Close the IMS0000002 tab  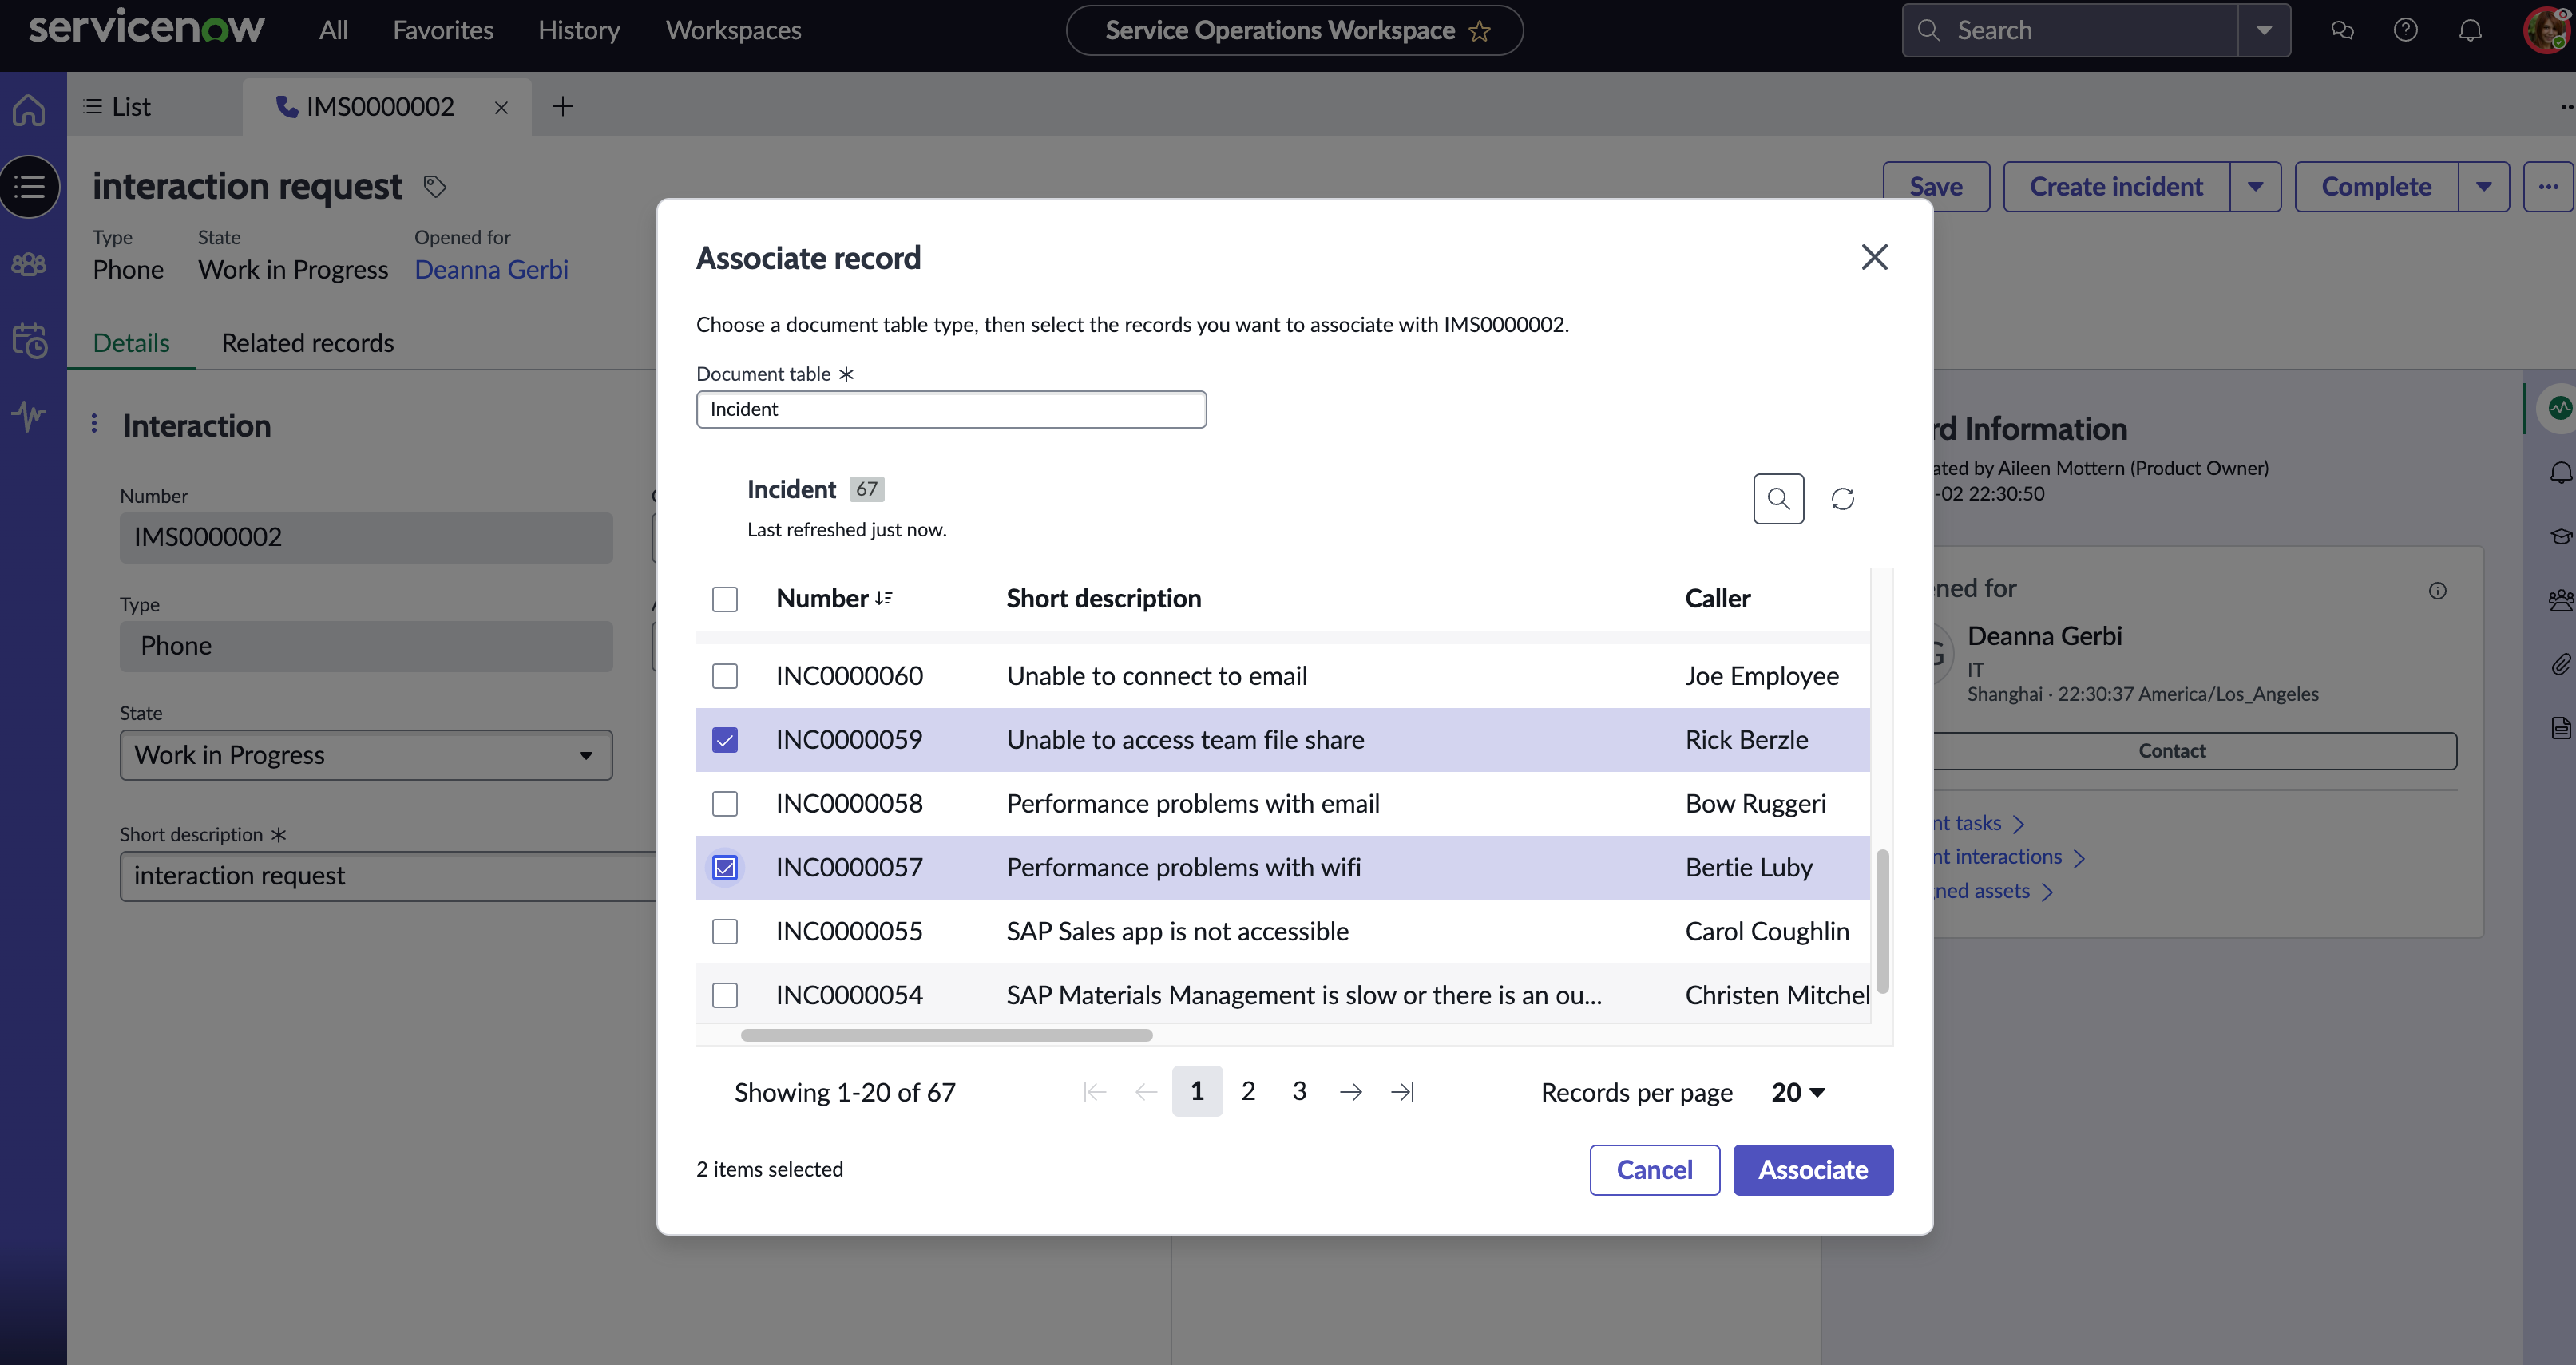[x=501, y=107]
